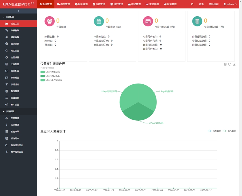The height and width of the screenshot is (196, 242).
Task: Select the 推广设置 megaphone icon in the sidebar
Action: coord(6,104)
